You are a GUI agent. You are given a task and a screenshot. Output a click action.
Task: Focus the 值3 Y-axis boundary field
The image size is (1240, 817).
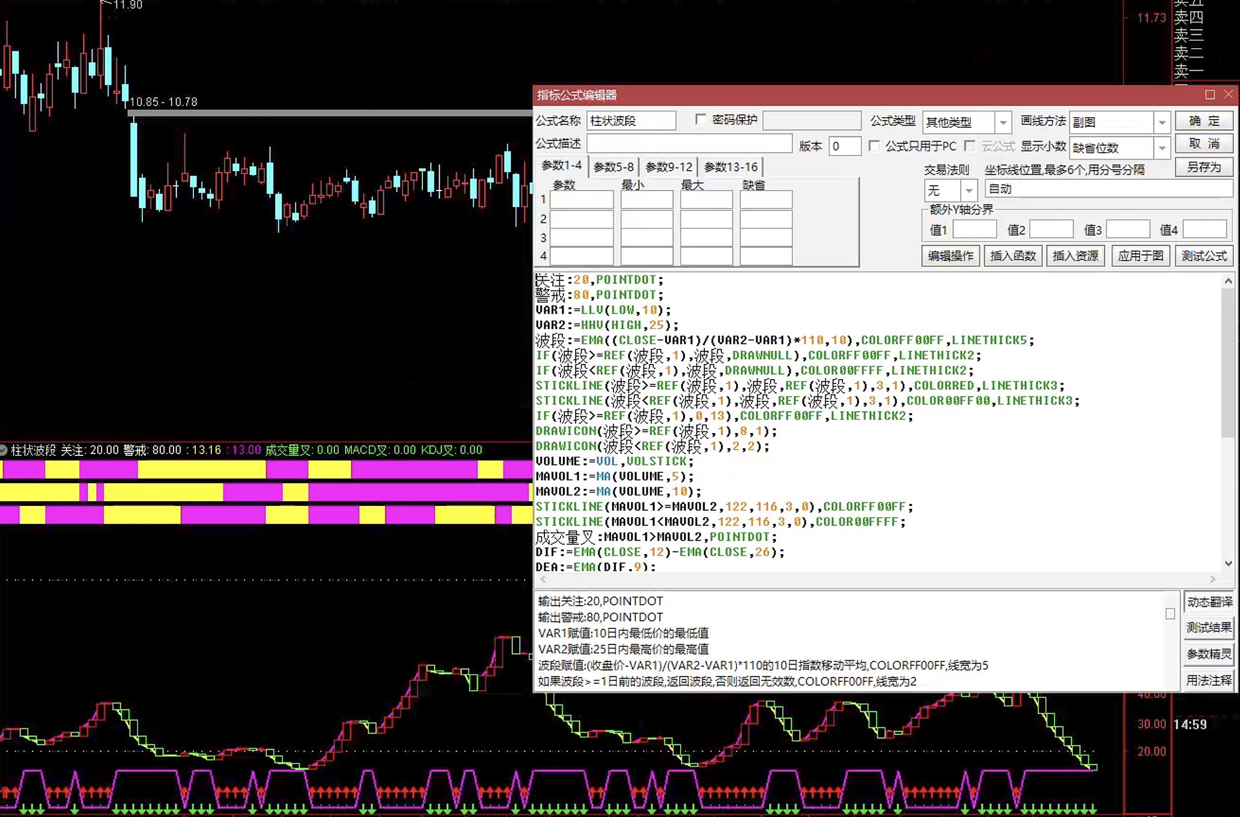(x=1128, y=229)
